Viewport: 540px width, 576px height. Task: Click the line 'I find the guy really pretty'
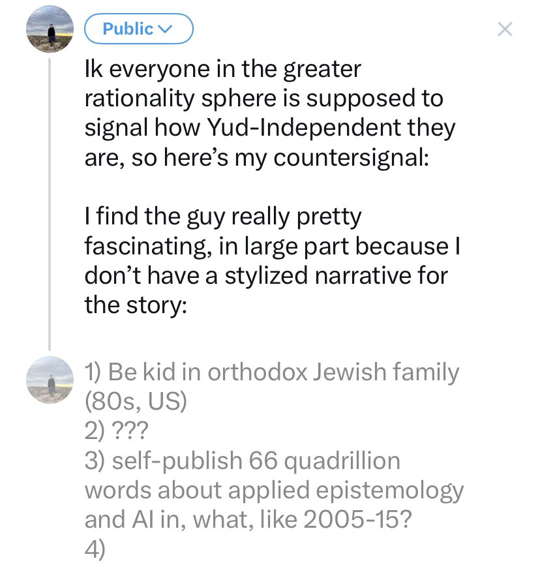pyautogui.click(x=223, y=217)
